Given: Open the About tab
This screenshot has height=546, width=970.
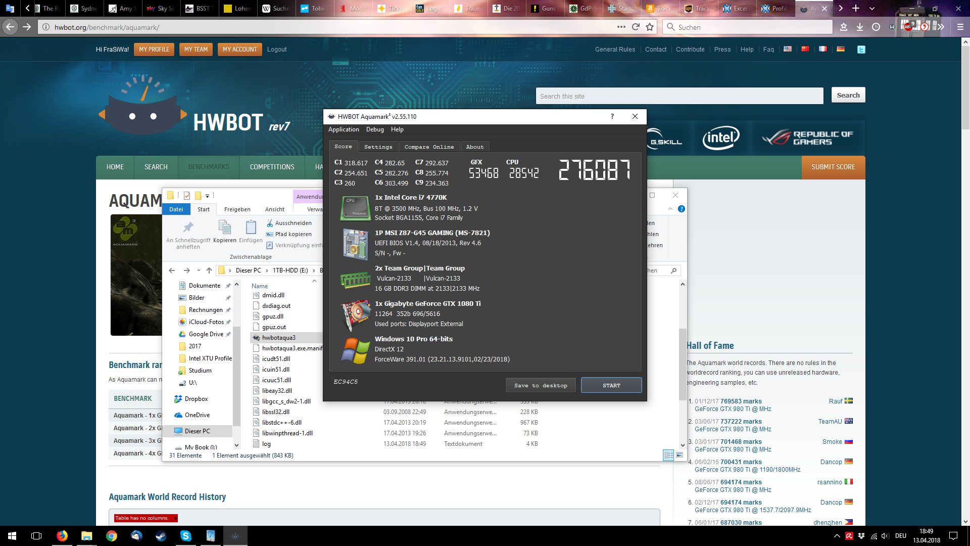Looking at the screenshot, I should tap(474, 147).
